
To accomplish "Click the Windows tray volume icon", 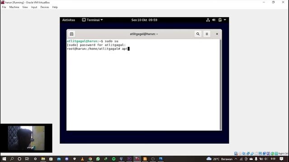I will coord(266,159).
